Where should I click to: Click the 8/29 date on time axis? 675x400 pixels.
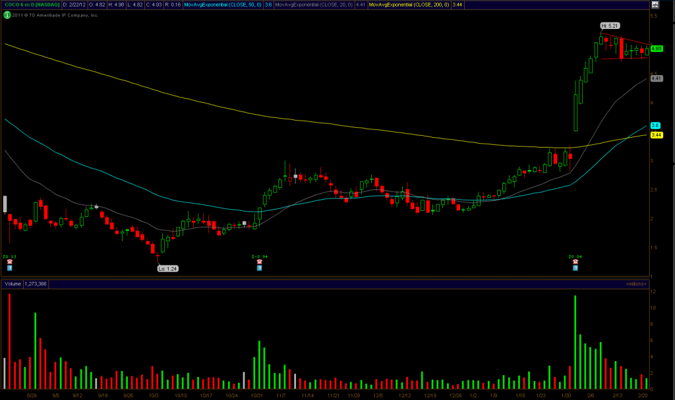32,395
